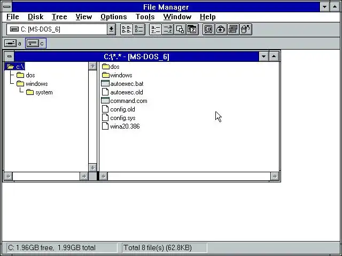342x256 pixels.
Task: Launch Anti-Virus tool with medical kit icon
Action: 221,29
